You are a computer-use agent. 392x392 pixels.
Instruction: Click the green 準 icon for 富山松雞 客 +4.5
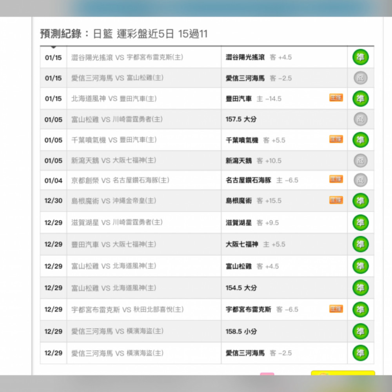click(361, 266)
